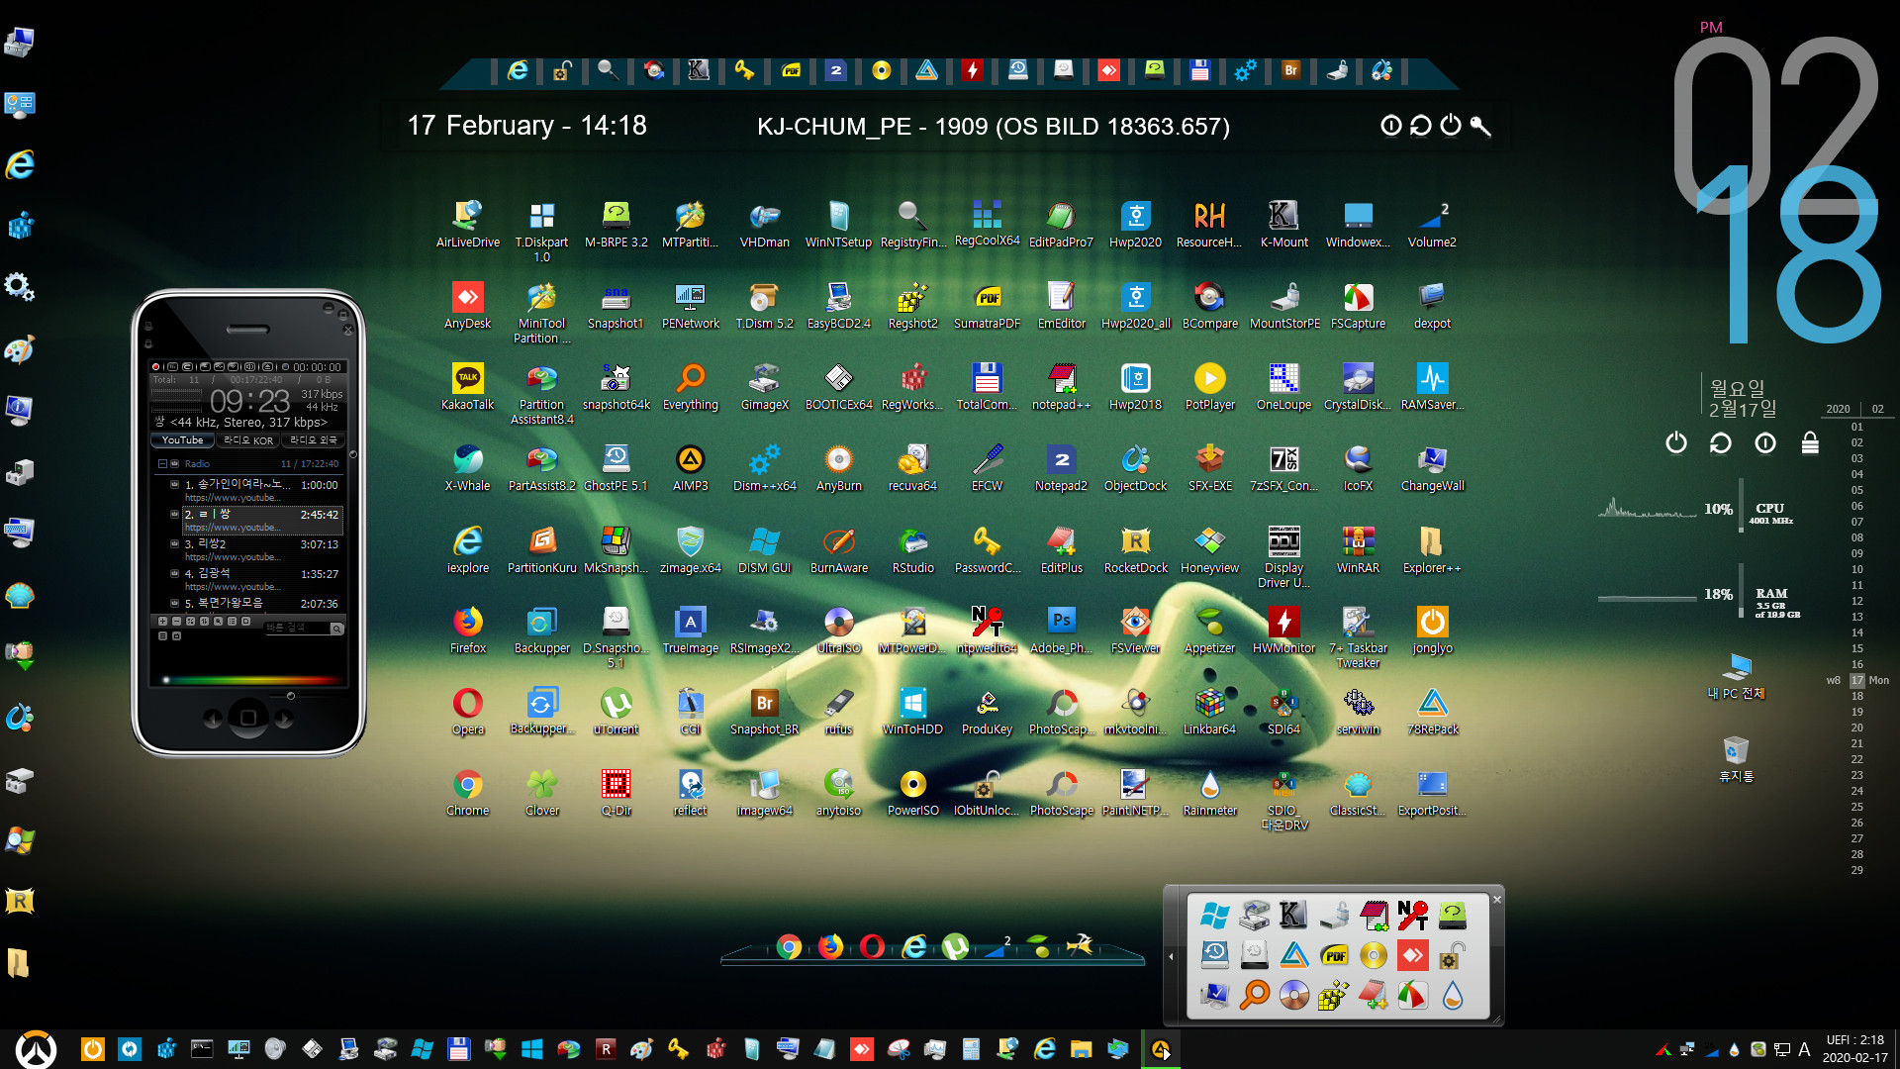Launch the Rainmeter desktop icon
Image resolution: width=1900 pixels, height=1069 pixels.
[1209, 793]
